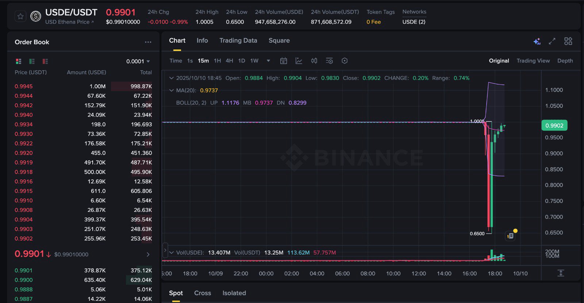The image size is (584, 303).
Task: Show both bids and asks in the order book
Action: (x=19, y=61)
